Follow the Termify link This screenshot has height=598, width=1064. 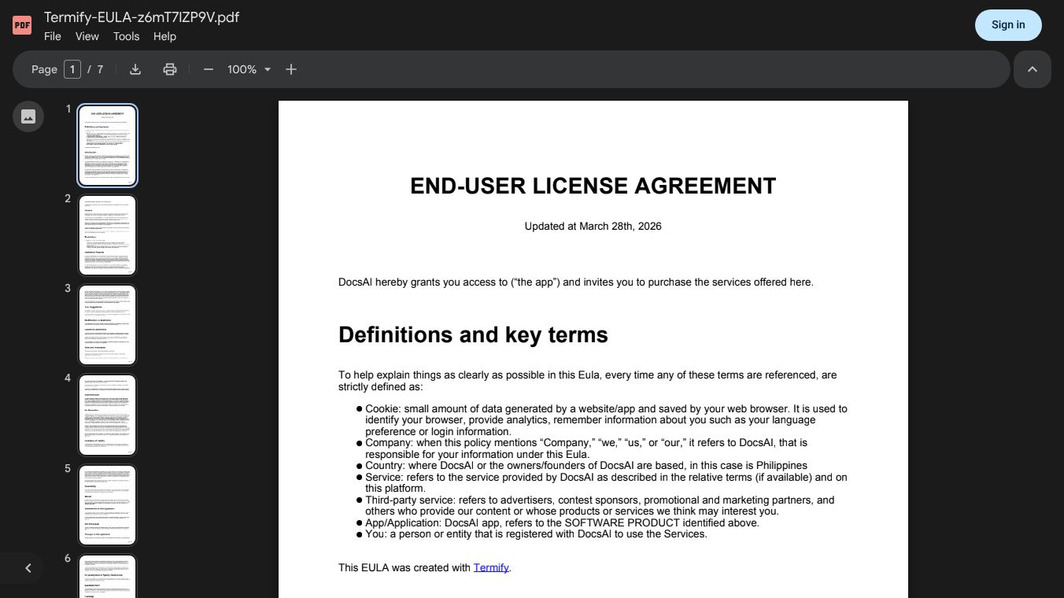pyautogui.click(x=491, y=567)
